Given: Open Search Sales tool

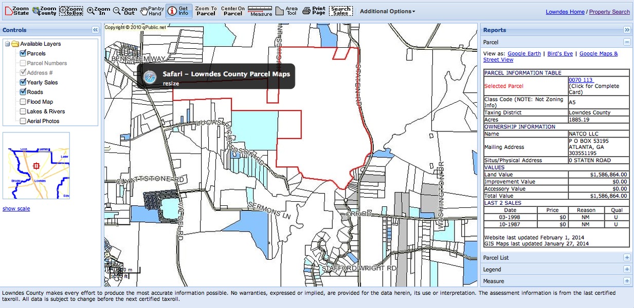Looking at the screenshot, I should pyautogui.click(x=341, y=11).
